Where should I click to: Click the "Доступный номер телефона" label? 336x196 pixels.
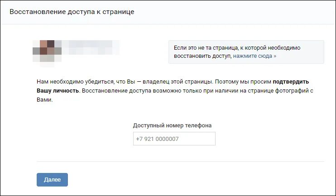click(172, 125)
